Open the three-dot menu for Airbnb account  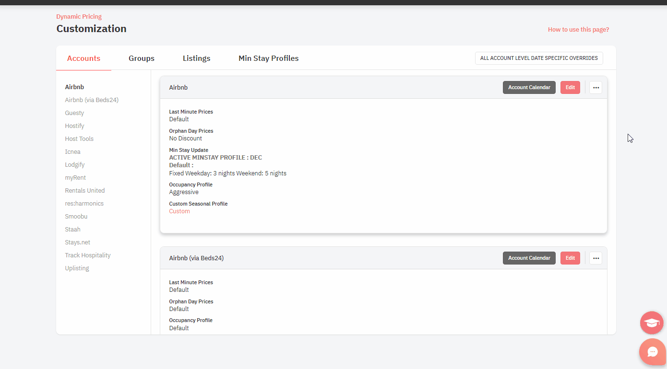596,88
